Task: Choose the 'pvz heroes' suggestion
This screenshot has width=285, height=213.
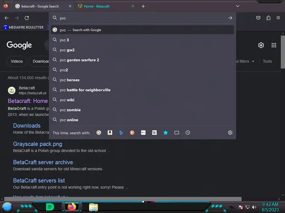Action: click(x=142, y=80)
